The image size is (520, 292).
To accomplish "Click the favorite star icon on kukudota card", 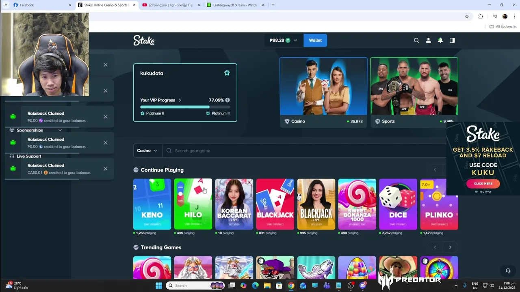I will 227,73.
